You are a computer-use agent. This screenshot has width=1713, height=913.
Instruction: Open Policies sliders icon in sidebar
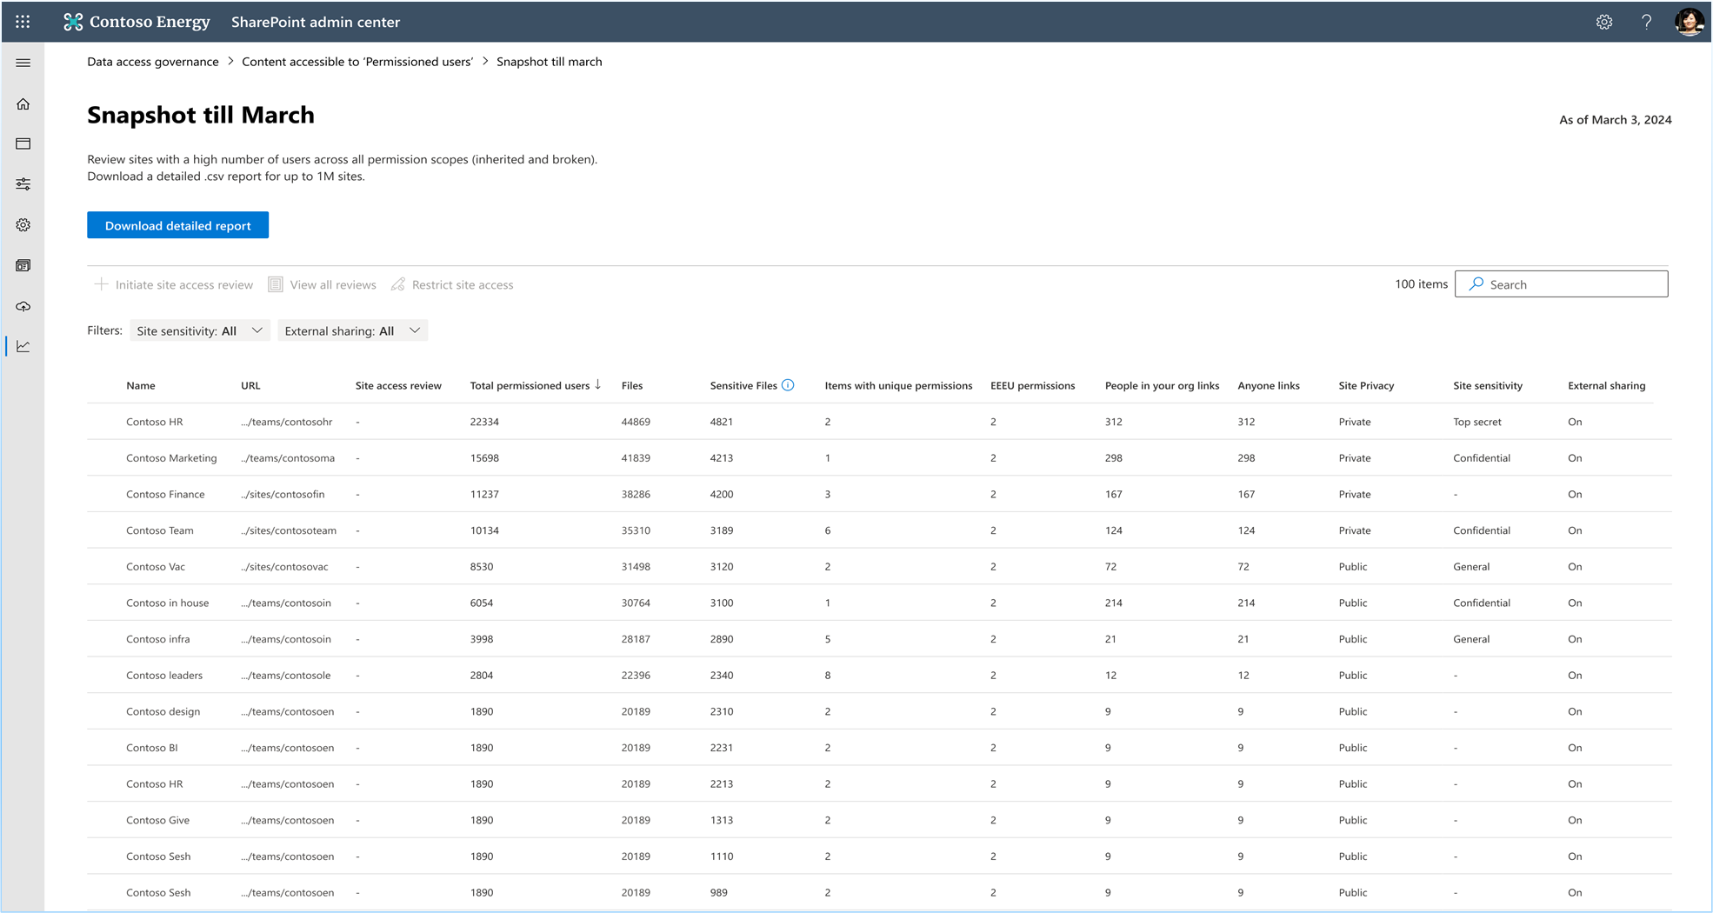[23, 184]
